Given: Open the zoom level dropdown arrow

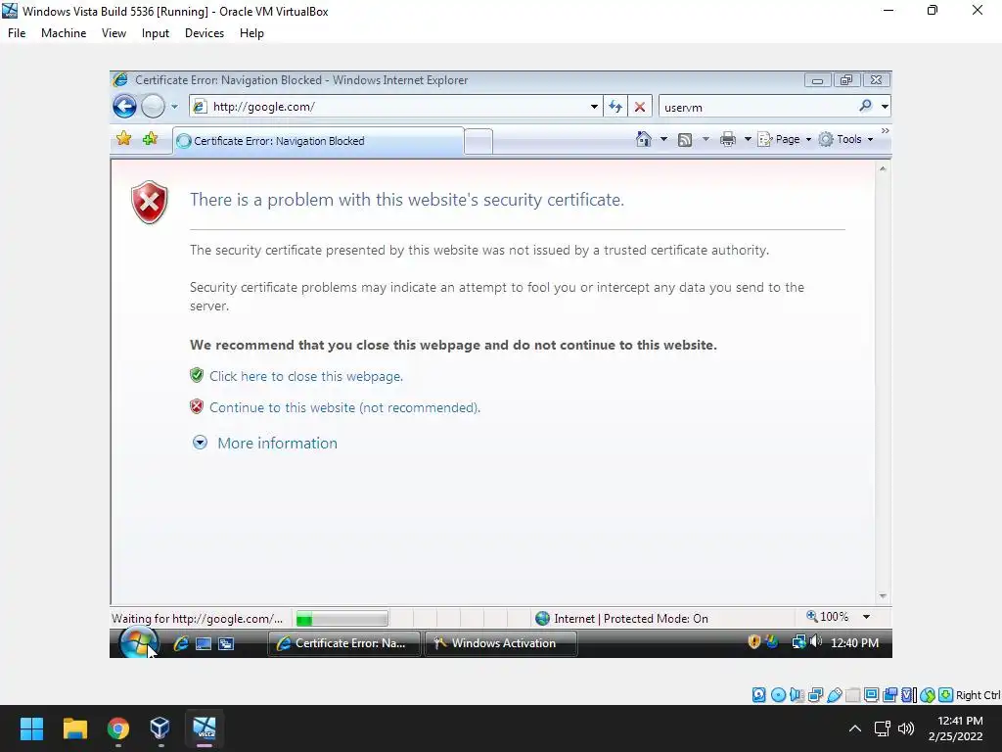Looking at the screenshot, I should [x=867, y=617].
